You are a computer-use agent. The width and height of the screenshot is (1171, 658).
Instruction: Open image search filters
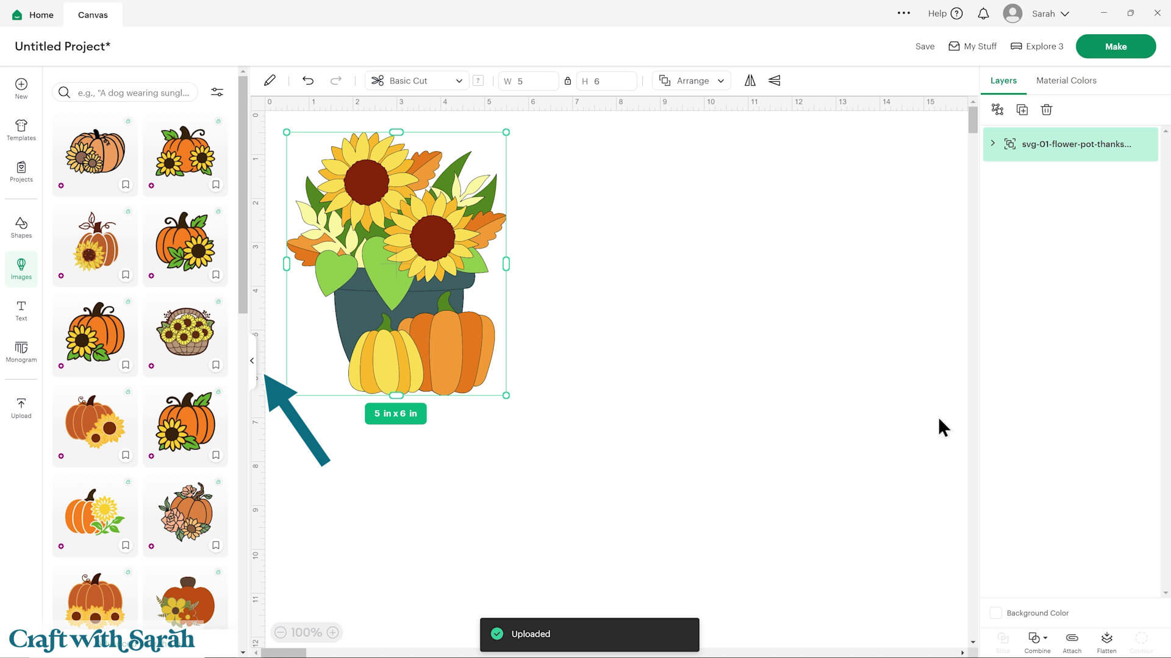[x=217, y=92]
